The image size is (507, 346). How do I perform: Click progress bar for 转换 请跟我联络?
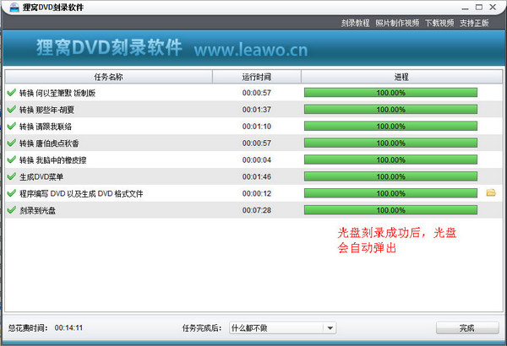(390, 126)
